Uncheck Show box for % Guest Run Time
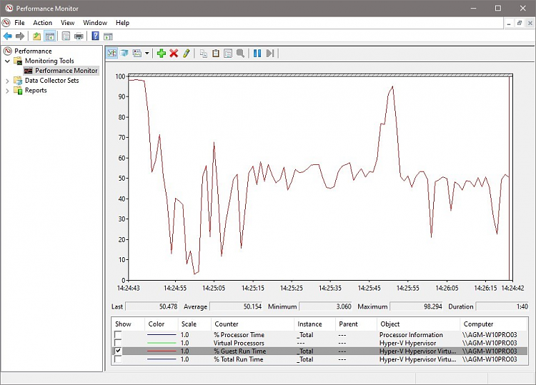536x385 pixels. coord(118,351)
